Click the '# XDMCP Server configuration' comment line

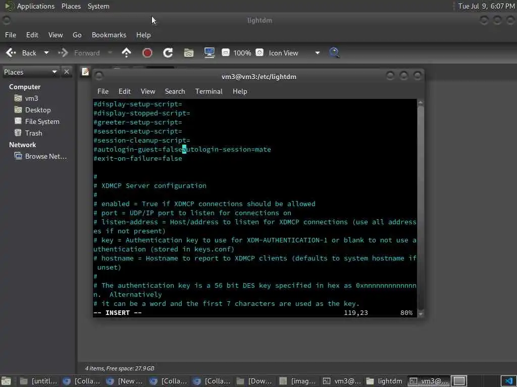pos(150,186)
